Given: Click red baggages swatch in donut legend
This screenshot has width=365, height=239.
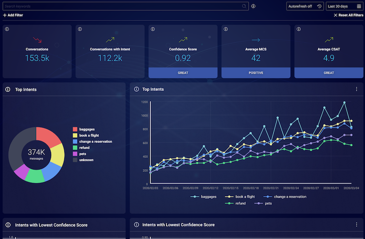Looking at the screenshot, I should point(75,129).
